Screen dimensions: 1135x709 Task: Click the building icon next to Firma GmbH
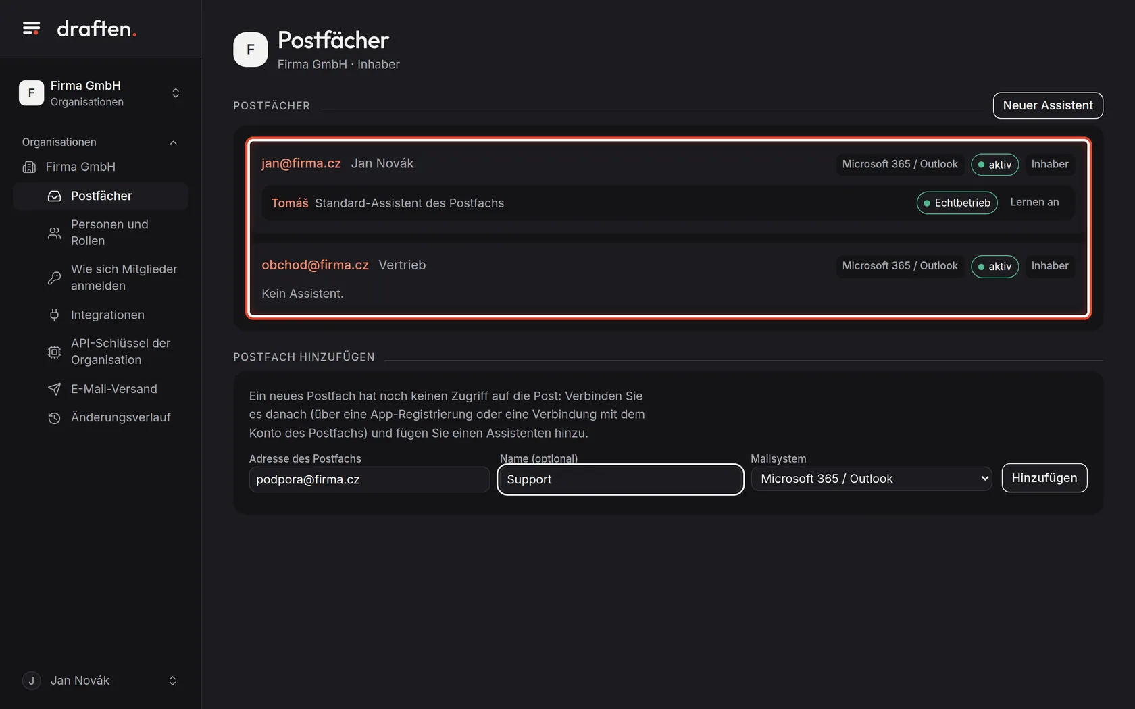[x=29, y=167]
